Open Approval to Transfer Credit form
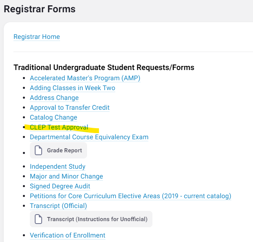Viewport: 253px width, 242px height. click(x=70, y=108)
